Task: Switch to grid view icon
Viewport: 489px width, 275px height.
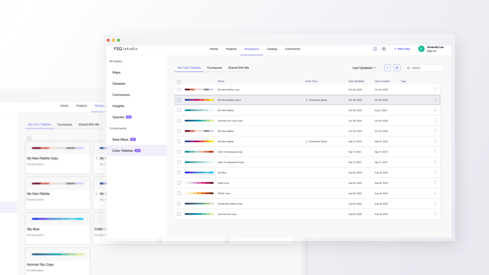Action: pyautogui.click(x=397, y=68)
